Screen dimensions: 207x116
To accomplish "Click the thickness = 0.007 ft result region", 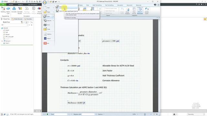I will (76, 103).
